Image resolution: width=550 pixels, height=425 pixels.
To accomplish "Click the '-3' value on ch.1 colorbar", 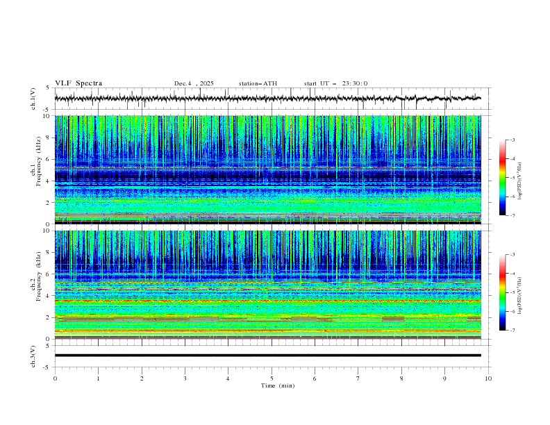I will pos(512,140).
